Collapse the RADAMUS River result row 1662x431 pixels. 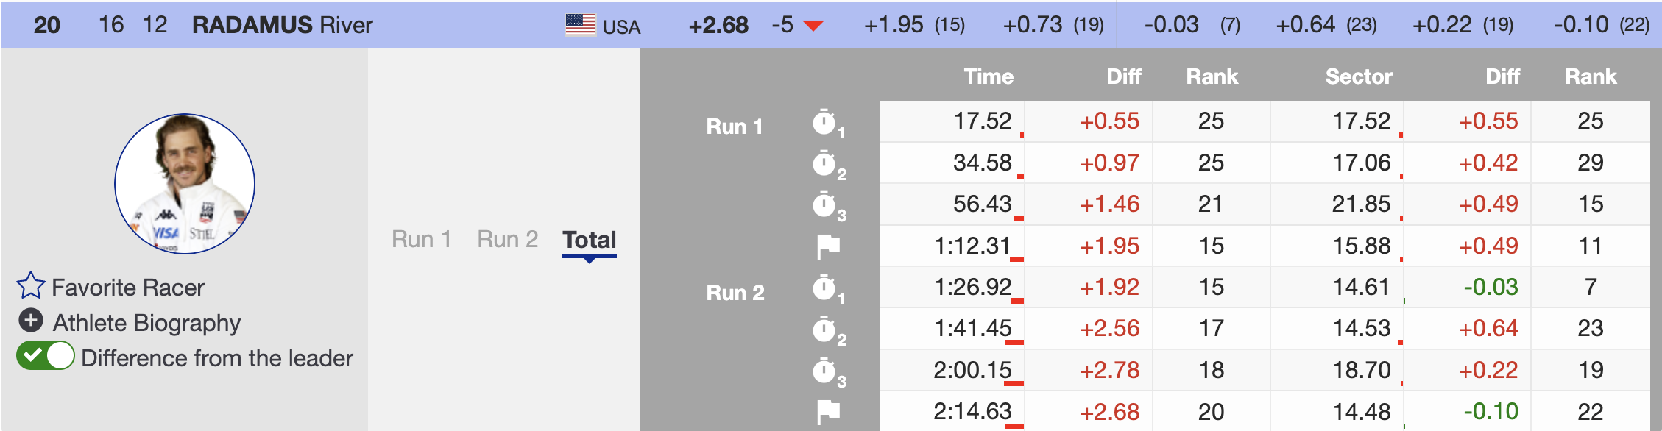(283, 25)
